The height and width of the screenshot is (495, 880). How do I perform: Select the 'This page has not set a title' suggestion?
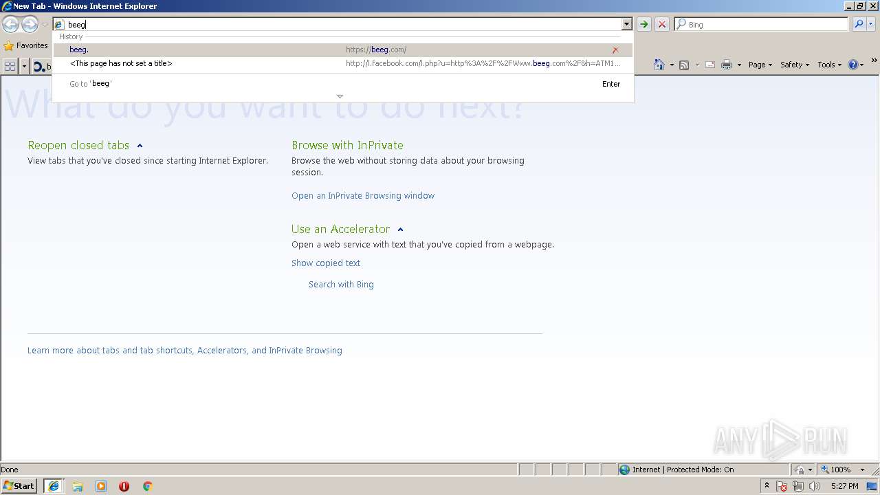click(x=342, y=63)
